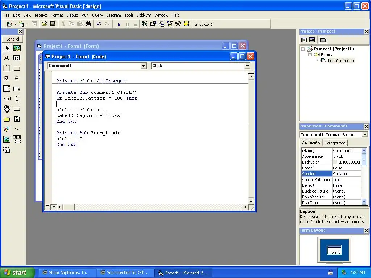Click the Find binoculars icon
Viewport: 371px width, 278px height.
[88, 24]
